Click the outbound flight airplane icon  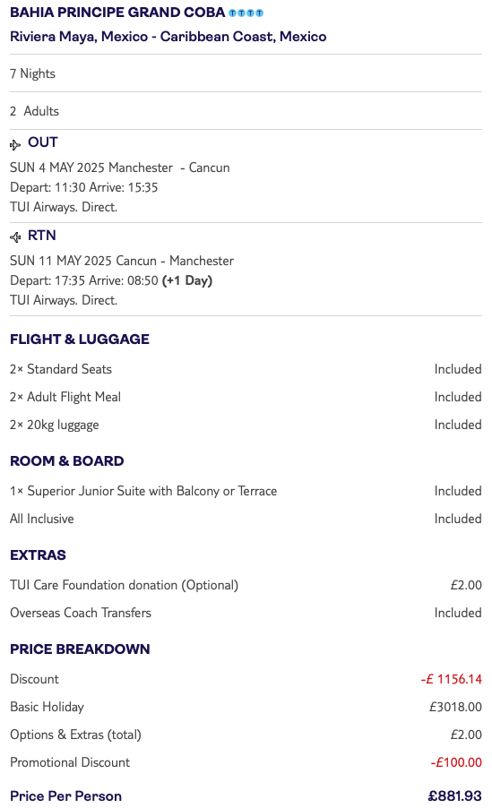[x=15, y=145]
